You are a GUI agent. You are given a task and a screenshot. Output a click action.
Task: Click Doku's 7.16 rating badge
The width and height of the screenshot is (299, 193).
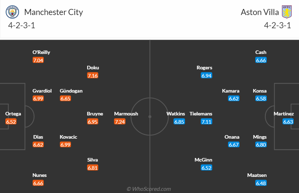click(92, 76)
